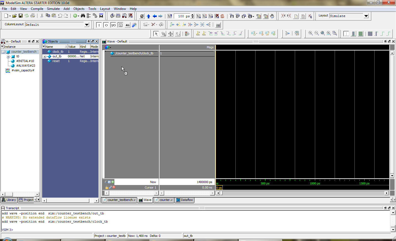
Task: Click the Cut scissors icon
Action: (x=42, y=16)
